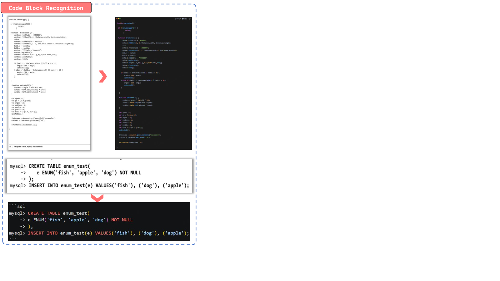Click 'Chapter 5: Math, Physics, and Animation' footer

pos(28,146)
